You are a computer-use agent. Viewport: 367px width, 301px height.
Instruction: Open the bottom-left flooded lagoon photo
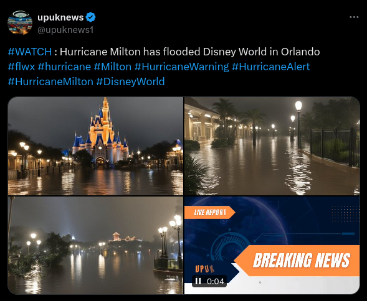[x=95, y=246]
